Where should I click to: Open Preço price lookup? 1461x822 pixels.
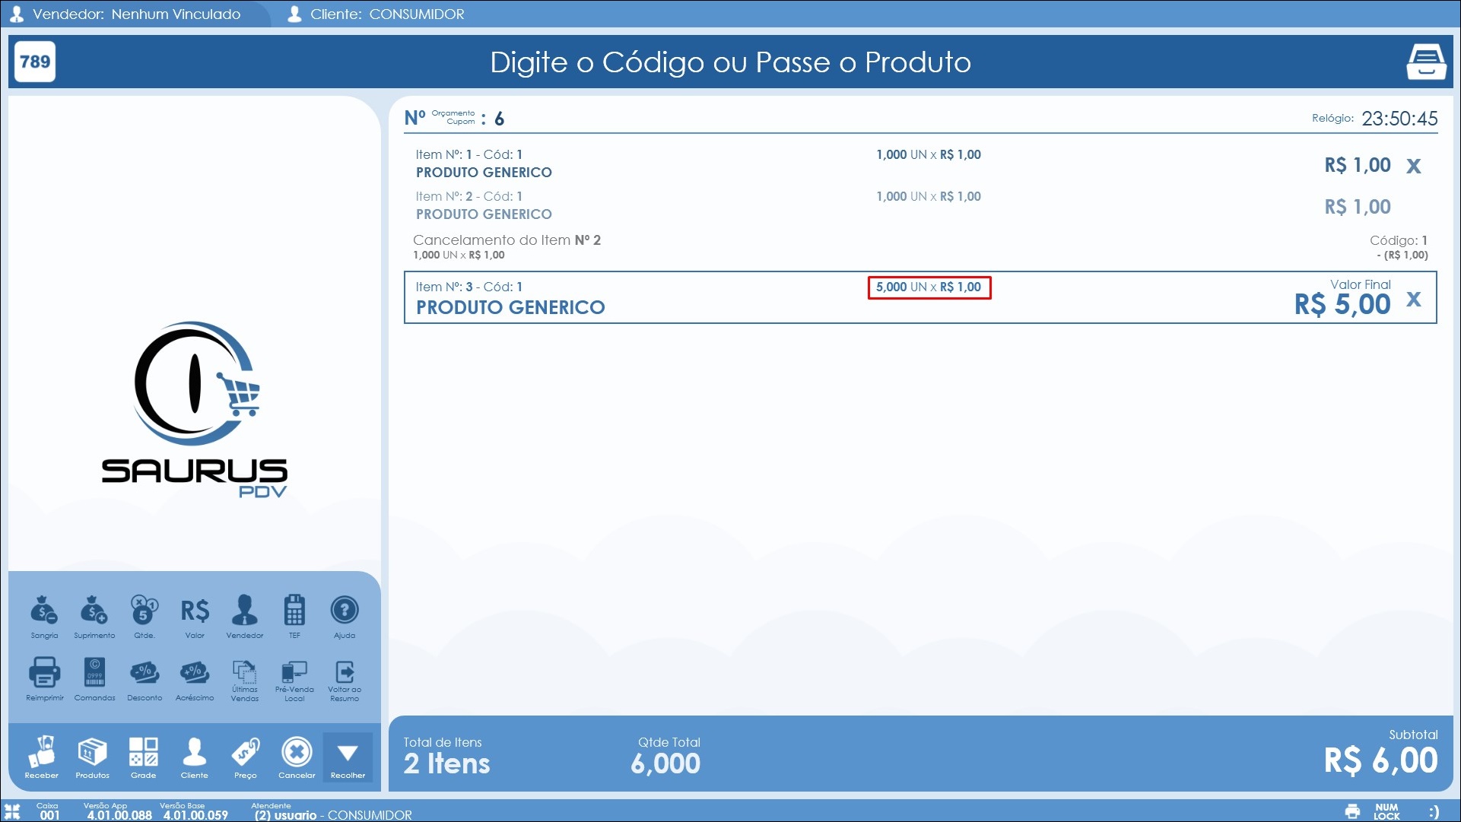[x=246, y=757]
